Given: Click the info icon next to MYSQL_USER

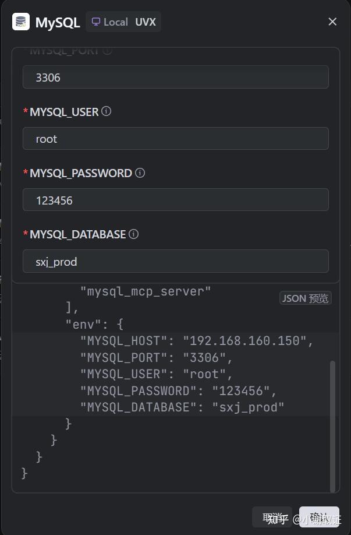Looking at the screenshot, I should 107,111.
